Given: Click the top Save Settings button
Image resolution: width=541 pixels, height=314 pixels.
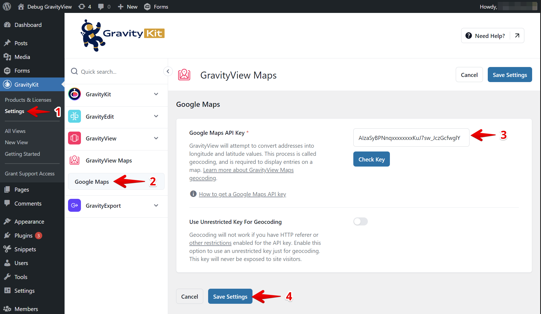Looking at the screenshot, I should coord(510,75).
